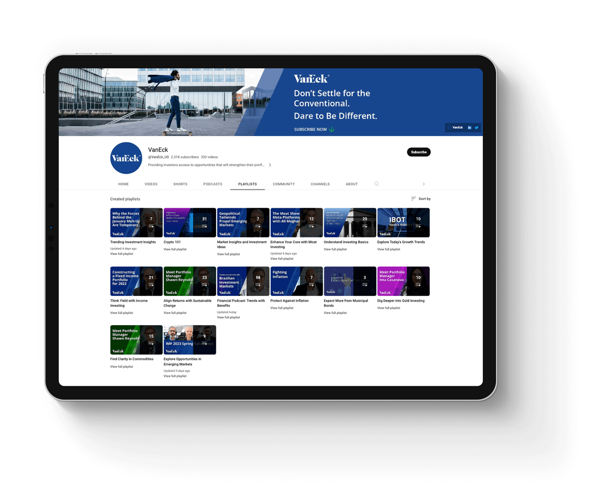This screenshot has height=490, width=610.
Task: View full playlist under Find Clarity in Commodities
Action: (x=122, y=366)
